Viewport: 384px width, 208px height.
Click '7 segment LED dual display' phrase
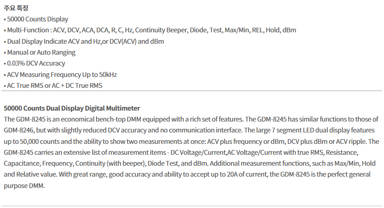tap(311, 130)
